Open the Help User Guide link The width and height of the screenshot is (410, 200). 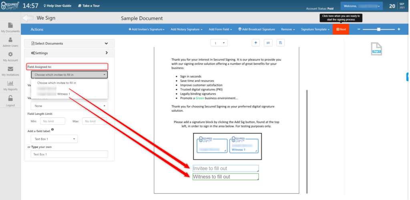point(57,6)
